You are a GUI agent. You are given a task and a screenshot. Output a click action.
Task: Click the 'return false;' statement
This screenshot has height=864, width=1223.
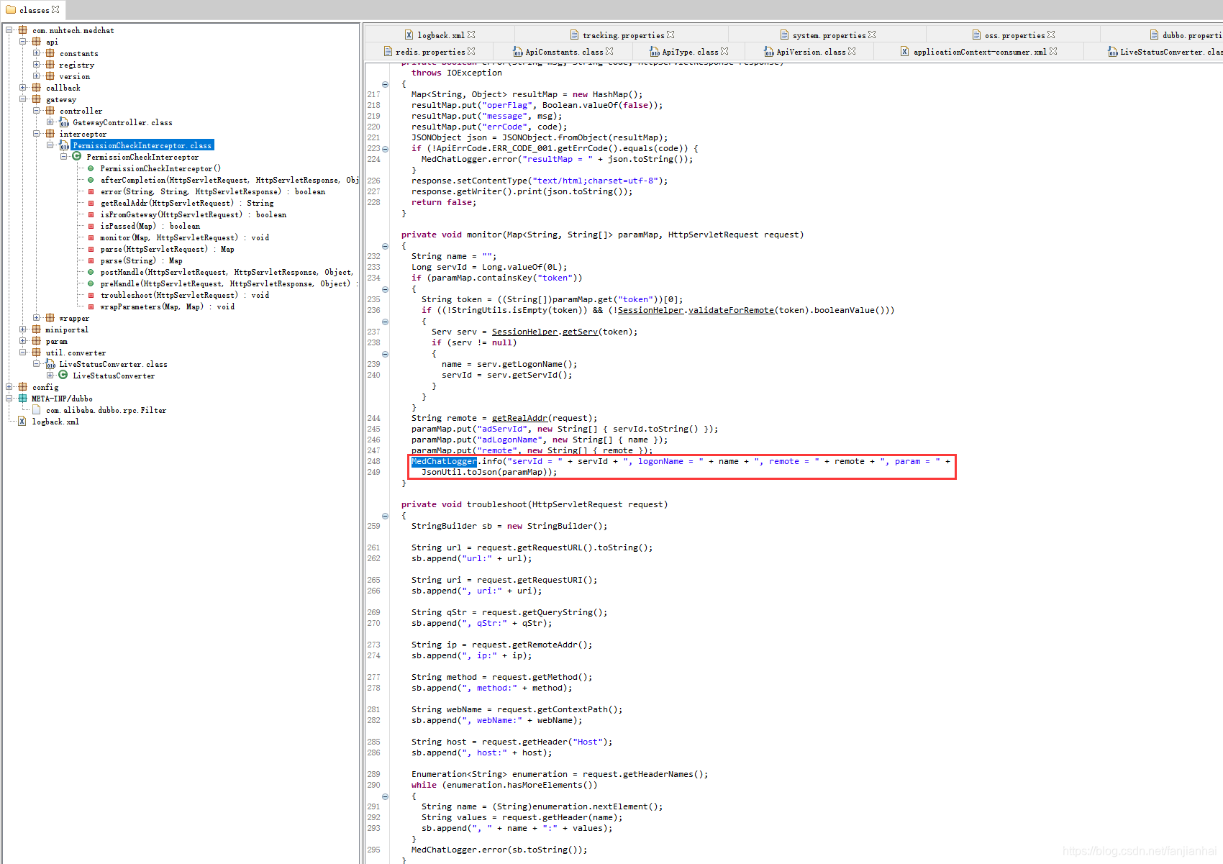pyautogui.click(x=444, y=202)
